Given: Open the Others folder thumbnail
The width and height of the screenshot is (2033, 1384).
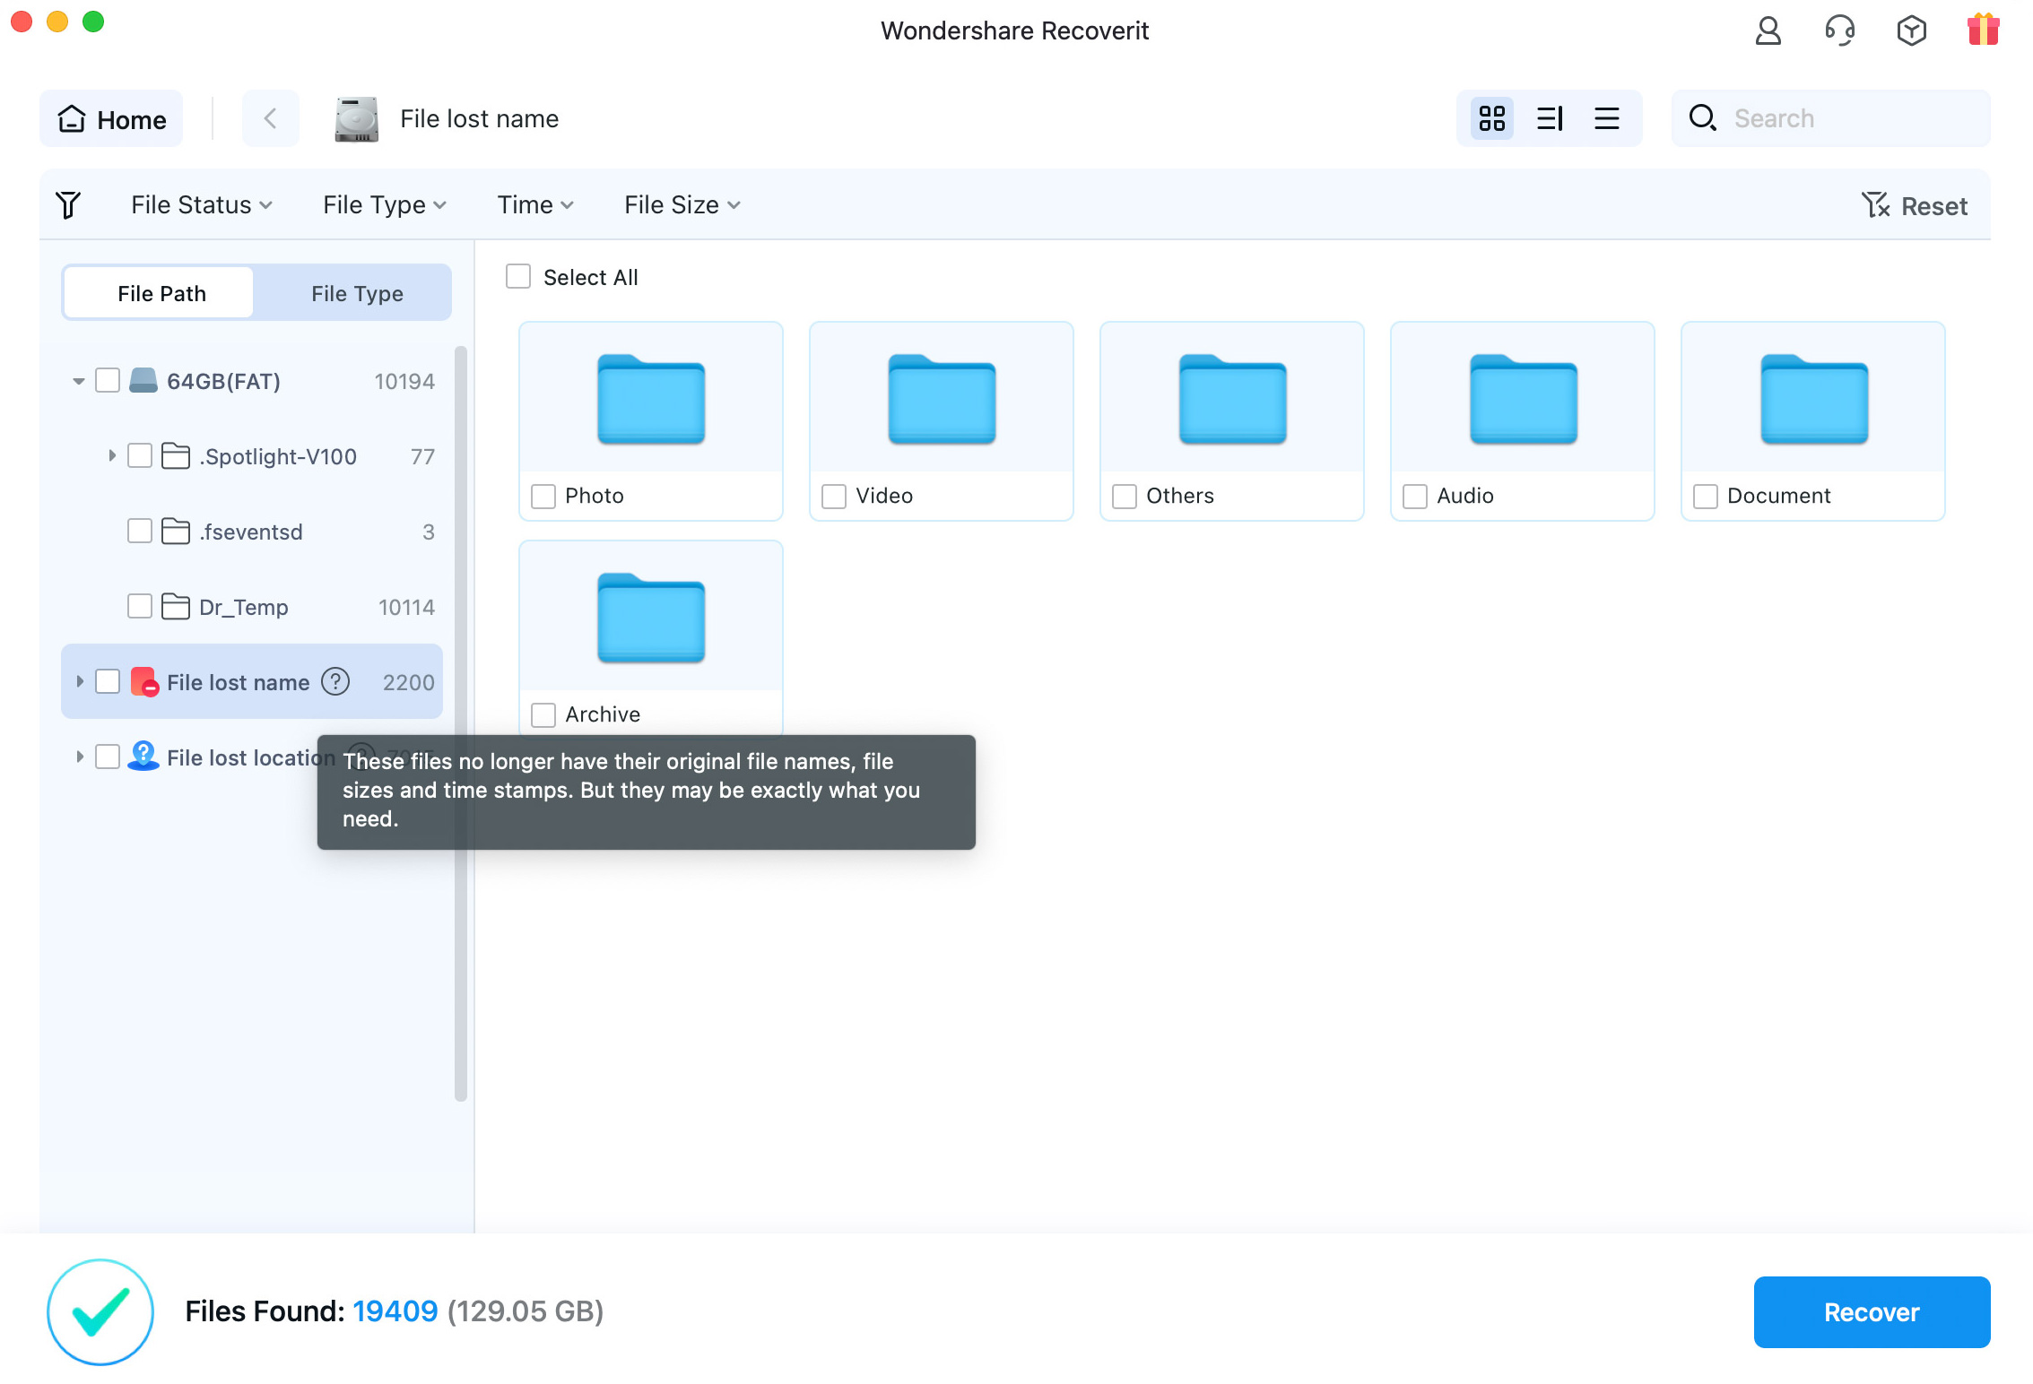Looking at the screenshot, I should pyautogui.click(x=1232, y=399).
